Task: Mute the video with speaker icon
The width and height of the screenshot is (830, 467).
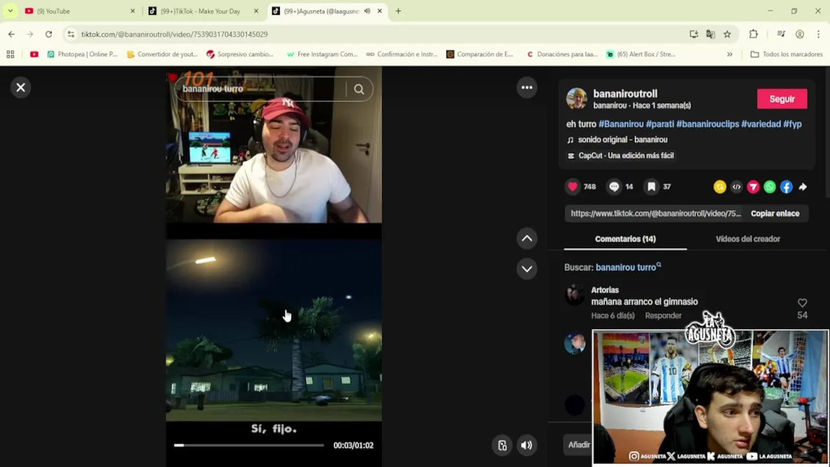Action: click(527, 446)
